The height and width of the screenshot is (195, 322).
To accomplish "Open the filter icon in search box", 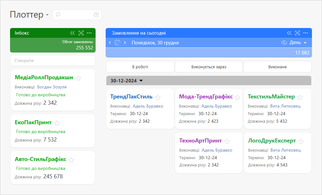I will point(96,14).
